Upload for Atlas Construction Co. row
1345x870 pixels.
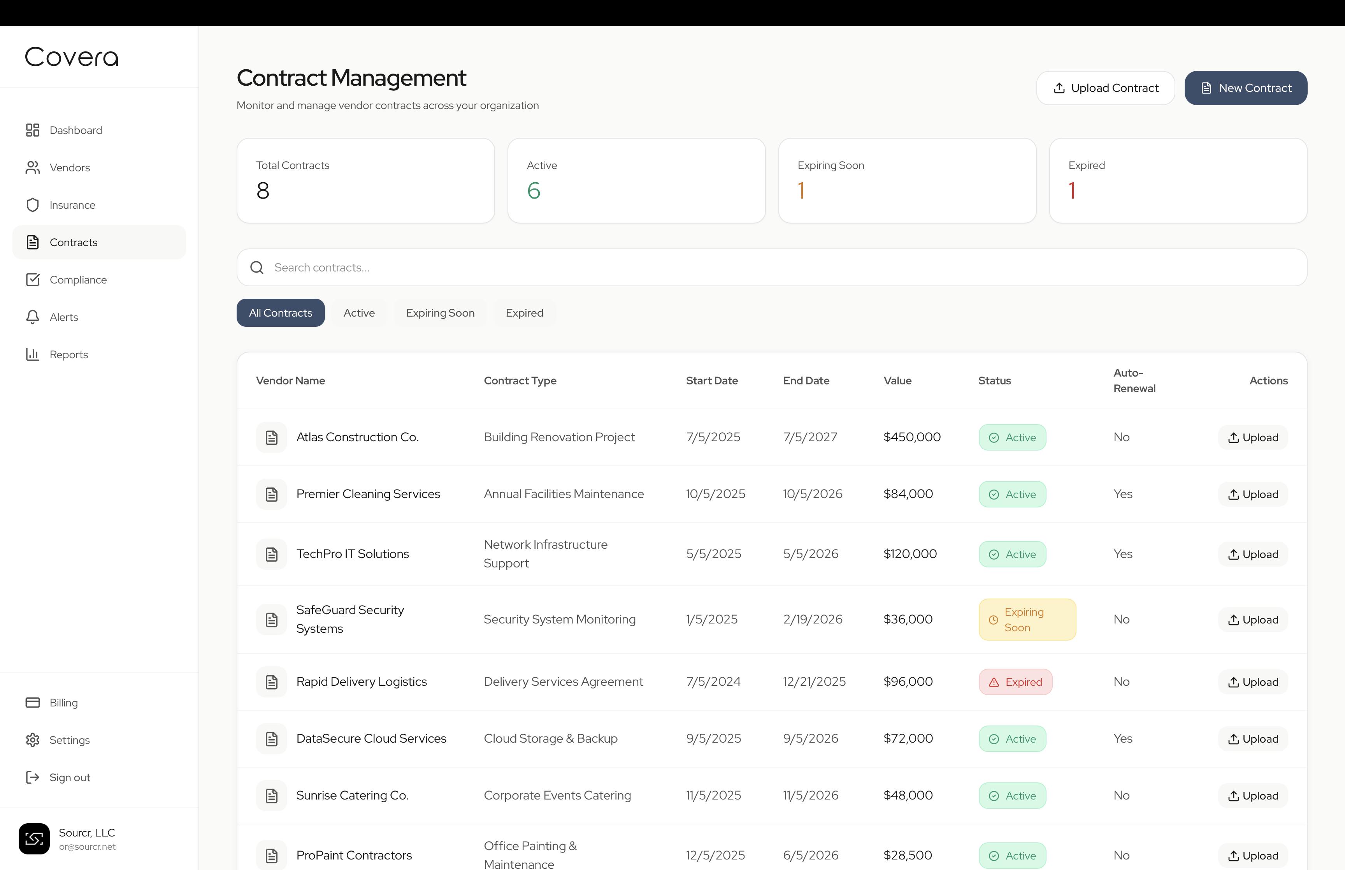(x=1253, y=438)
